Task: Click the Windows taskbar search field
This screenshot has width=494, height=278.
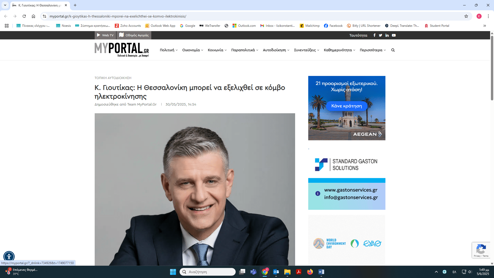Action: (x=208, y=272)
